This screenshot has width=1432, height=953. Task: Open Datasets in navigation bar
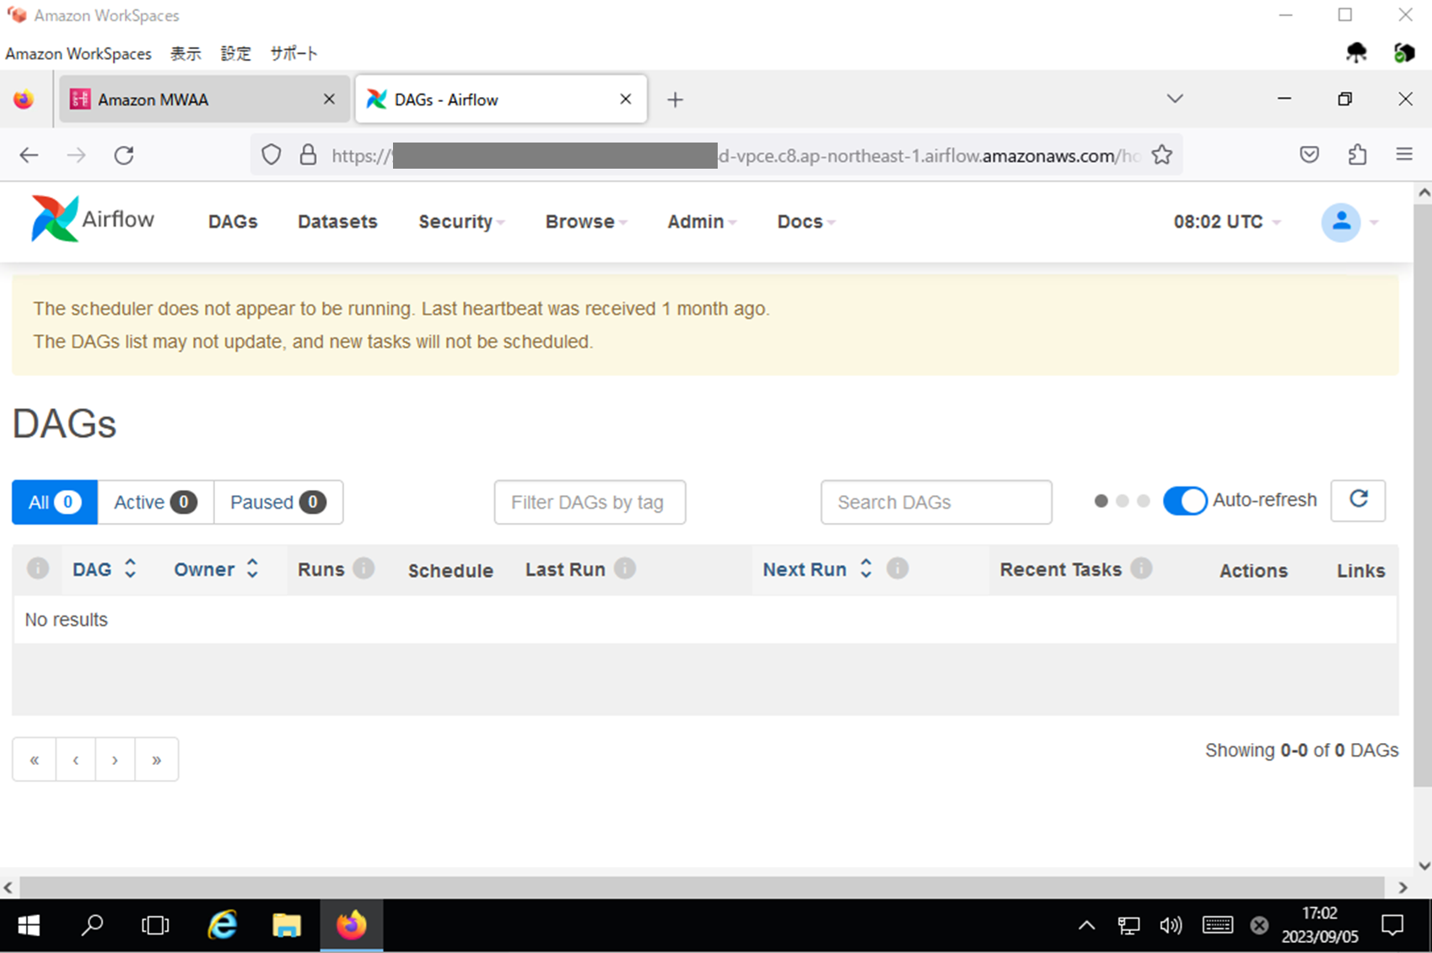tap(337, 222)
